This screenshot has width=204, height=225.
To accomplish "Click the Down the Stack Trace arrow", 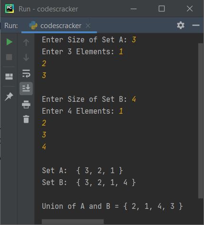I will point(26,58).
